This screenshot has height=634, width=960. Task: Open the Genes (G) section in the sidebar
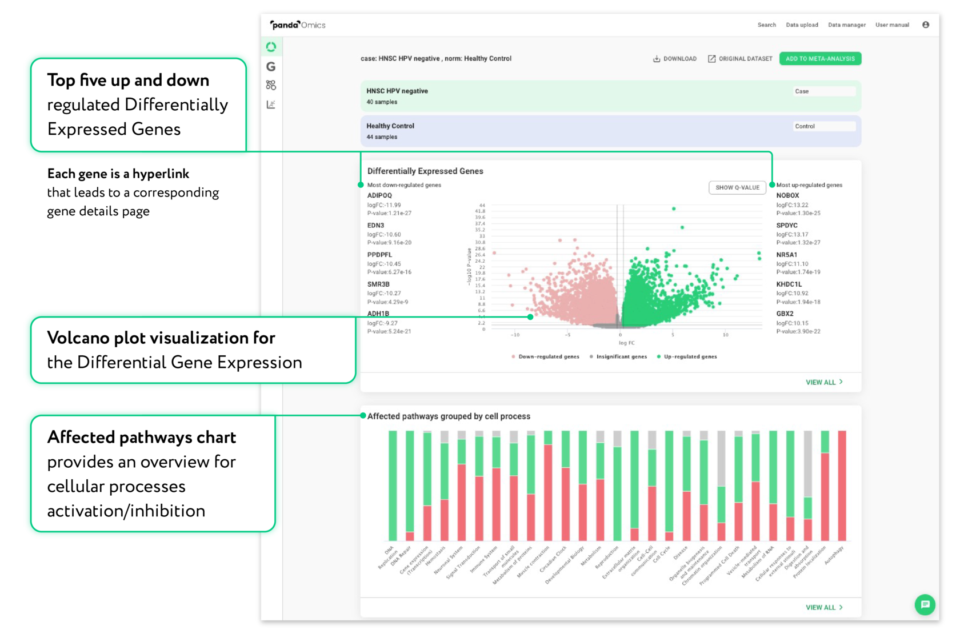(271, 67)
